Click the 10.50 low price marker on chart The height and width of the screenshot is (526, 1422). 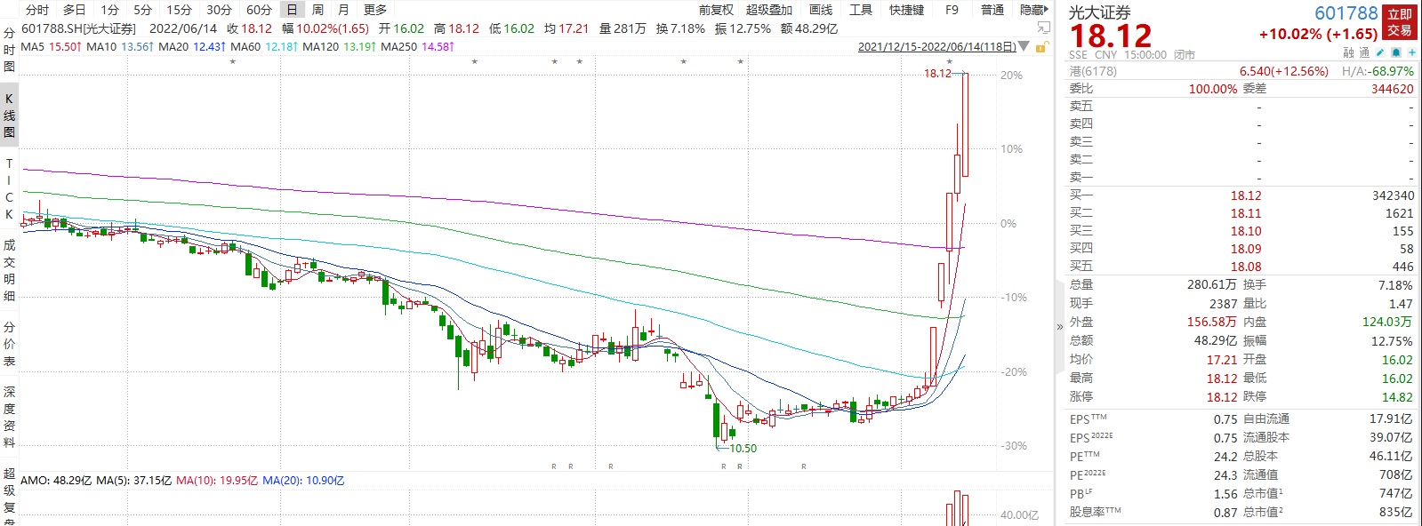pos(743,449)
